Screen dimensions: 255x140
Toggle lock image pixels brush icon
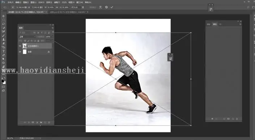28,41
